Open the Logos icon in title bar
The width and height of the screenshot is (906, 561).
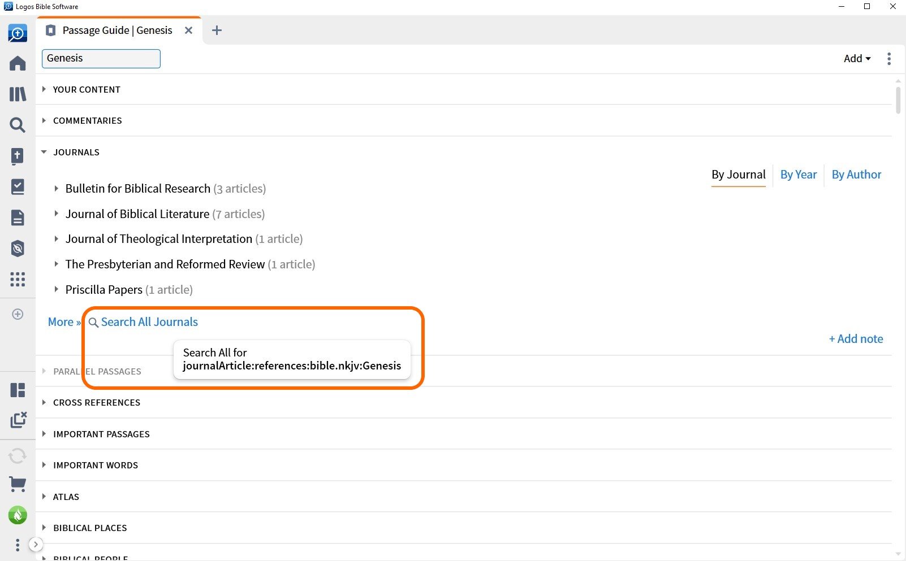pos(8,6)
